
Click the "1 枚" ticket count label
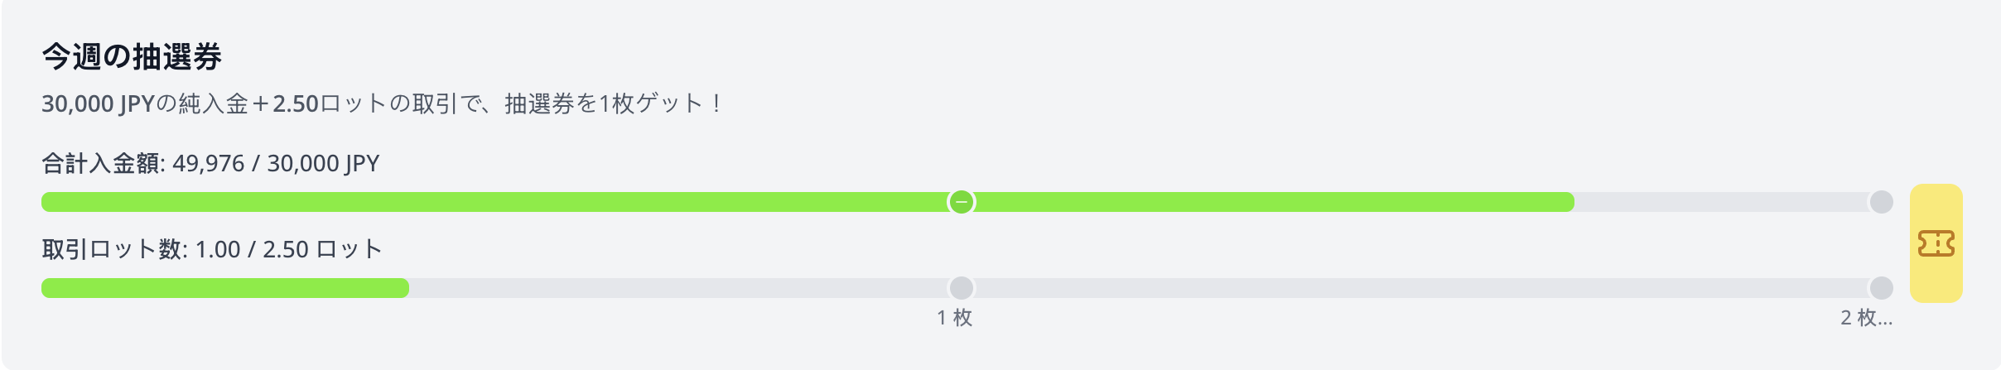pyautogui.click(x=954, y=318)
